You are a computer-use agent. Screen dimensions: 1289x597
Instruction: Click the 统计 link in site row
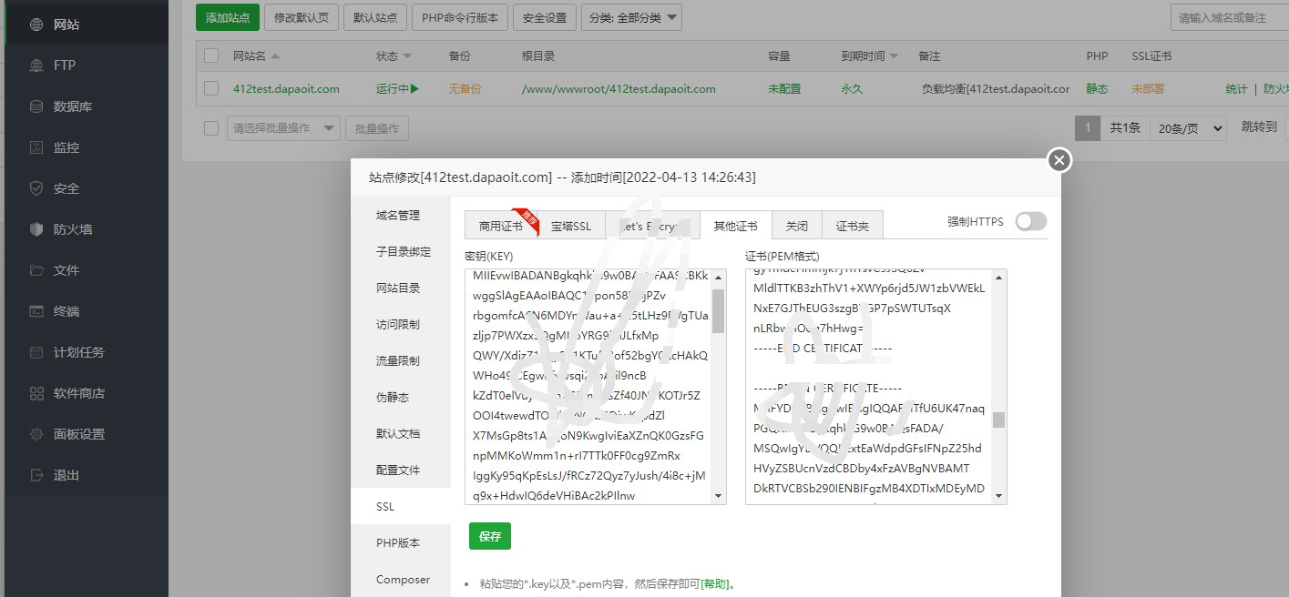point(1236,89)
